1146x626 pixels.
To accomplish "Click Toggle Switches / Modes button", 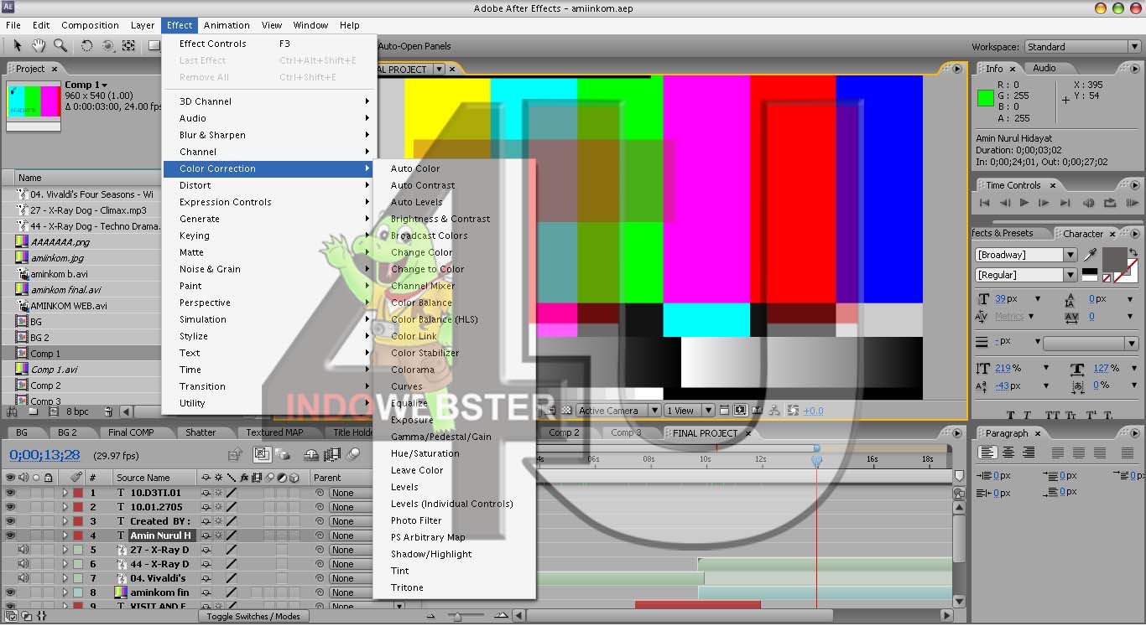I will pos(253,616).
